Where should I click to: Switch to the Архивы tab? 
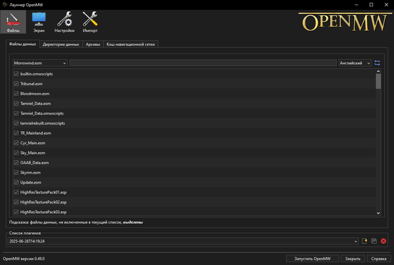point(93,45)
